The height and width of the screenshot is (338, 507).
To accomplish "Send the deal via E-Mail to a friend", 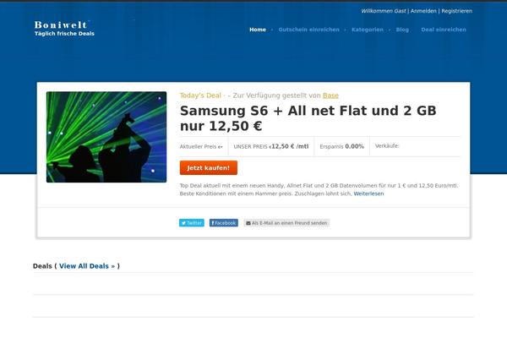I will click(x=286, y=223).
